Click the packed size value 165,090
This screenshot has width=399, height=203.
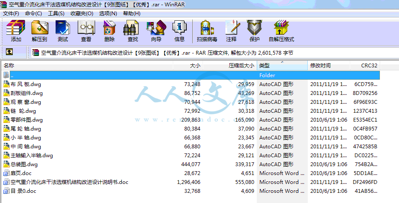(x=244, y=120)
